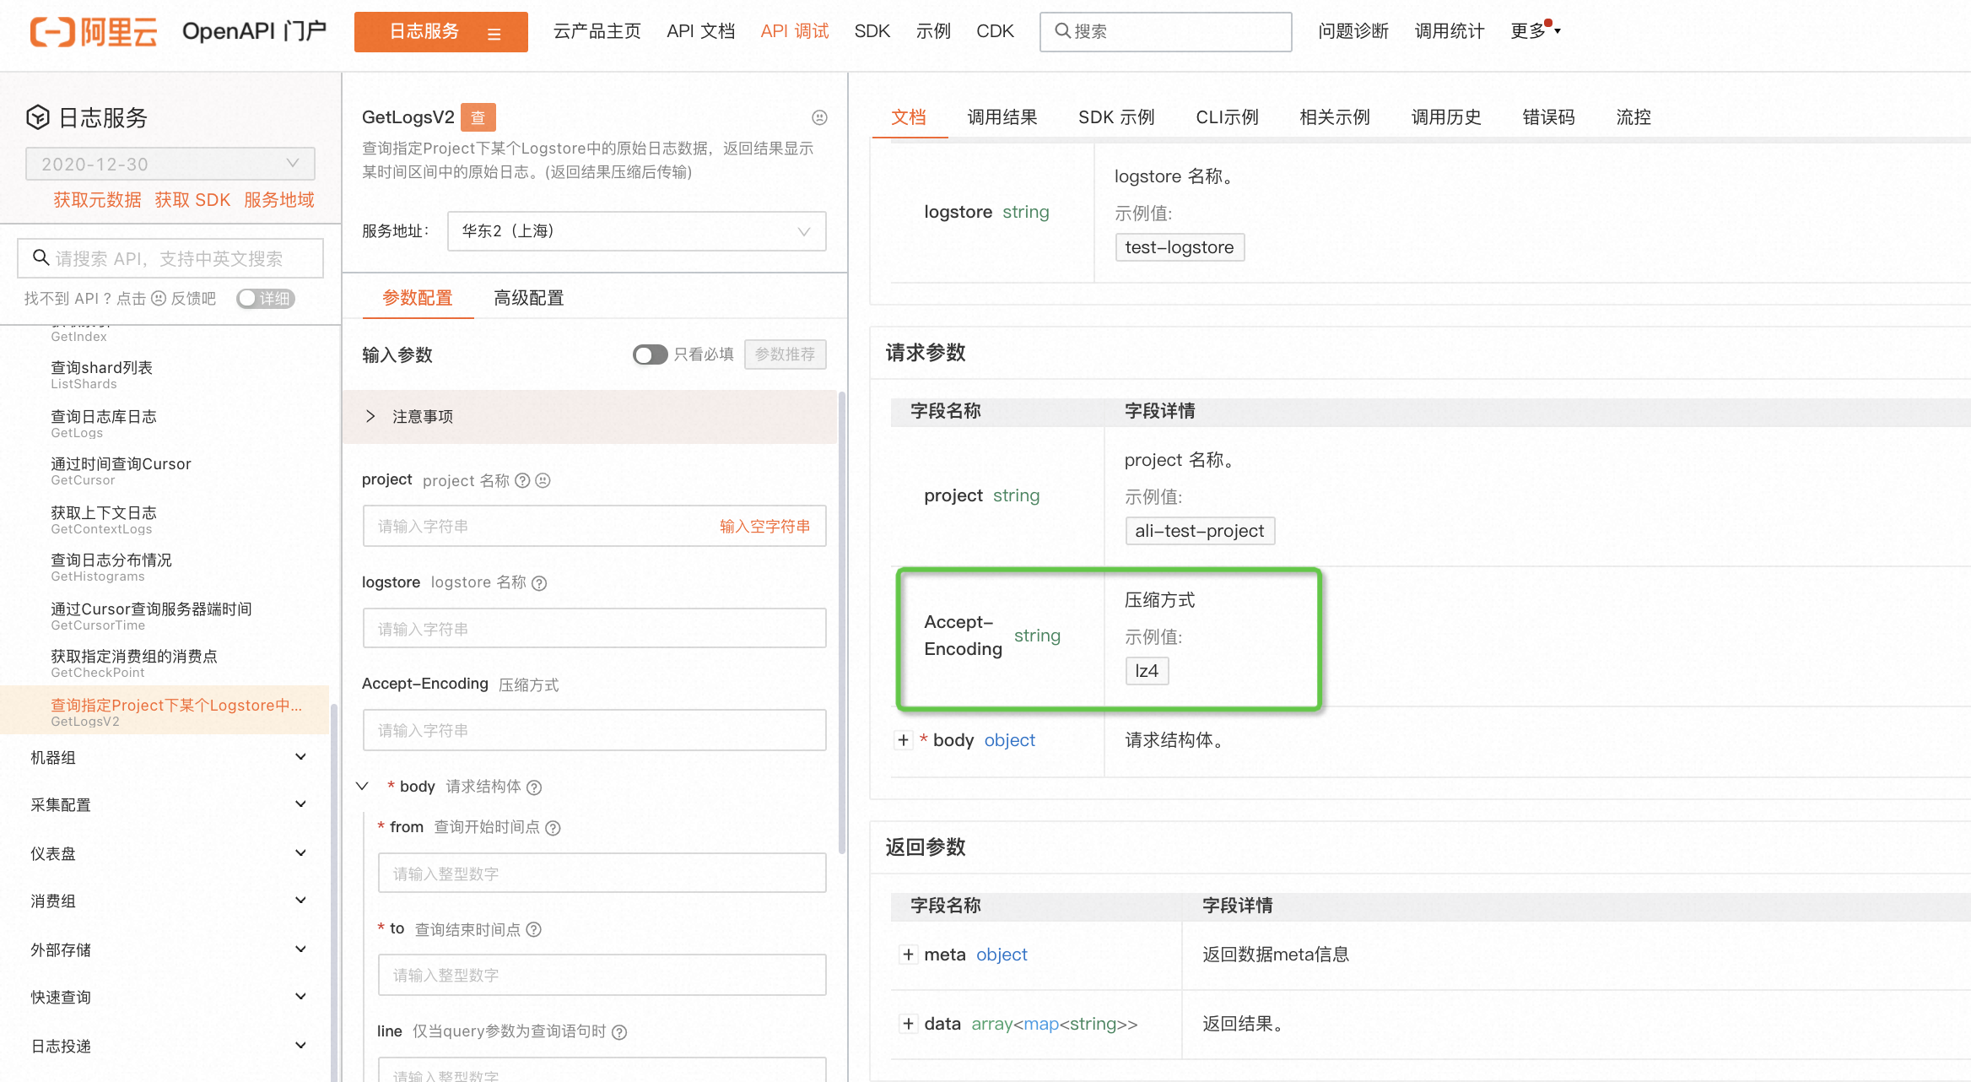Click the hamburger icon on 日志服务 button
The width and height of the screenshot is (1971, 1082).
tap(494, 34)
